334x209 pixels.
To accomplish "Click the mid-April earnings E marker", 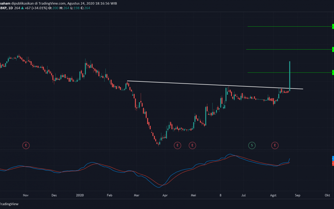I will tap(177, 145).
